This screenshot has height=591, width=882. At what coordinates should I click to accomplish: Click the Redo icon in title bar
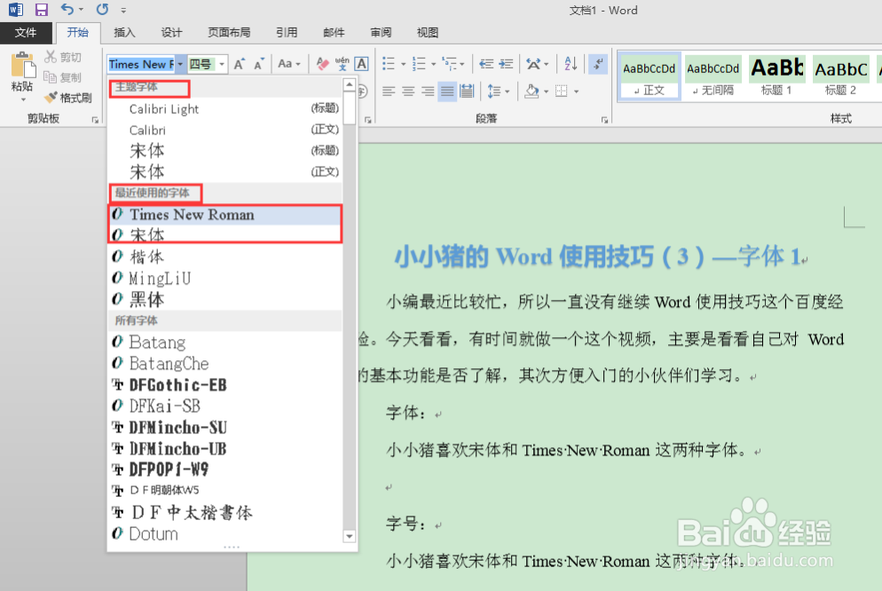click(x=102, y=9)
